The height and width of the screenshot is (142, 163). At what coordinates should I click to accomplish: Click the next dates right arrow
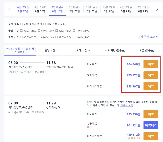157,9
